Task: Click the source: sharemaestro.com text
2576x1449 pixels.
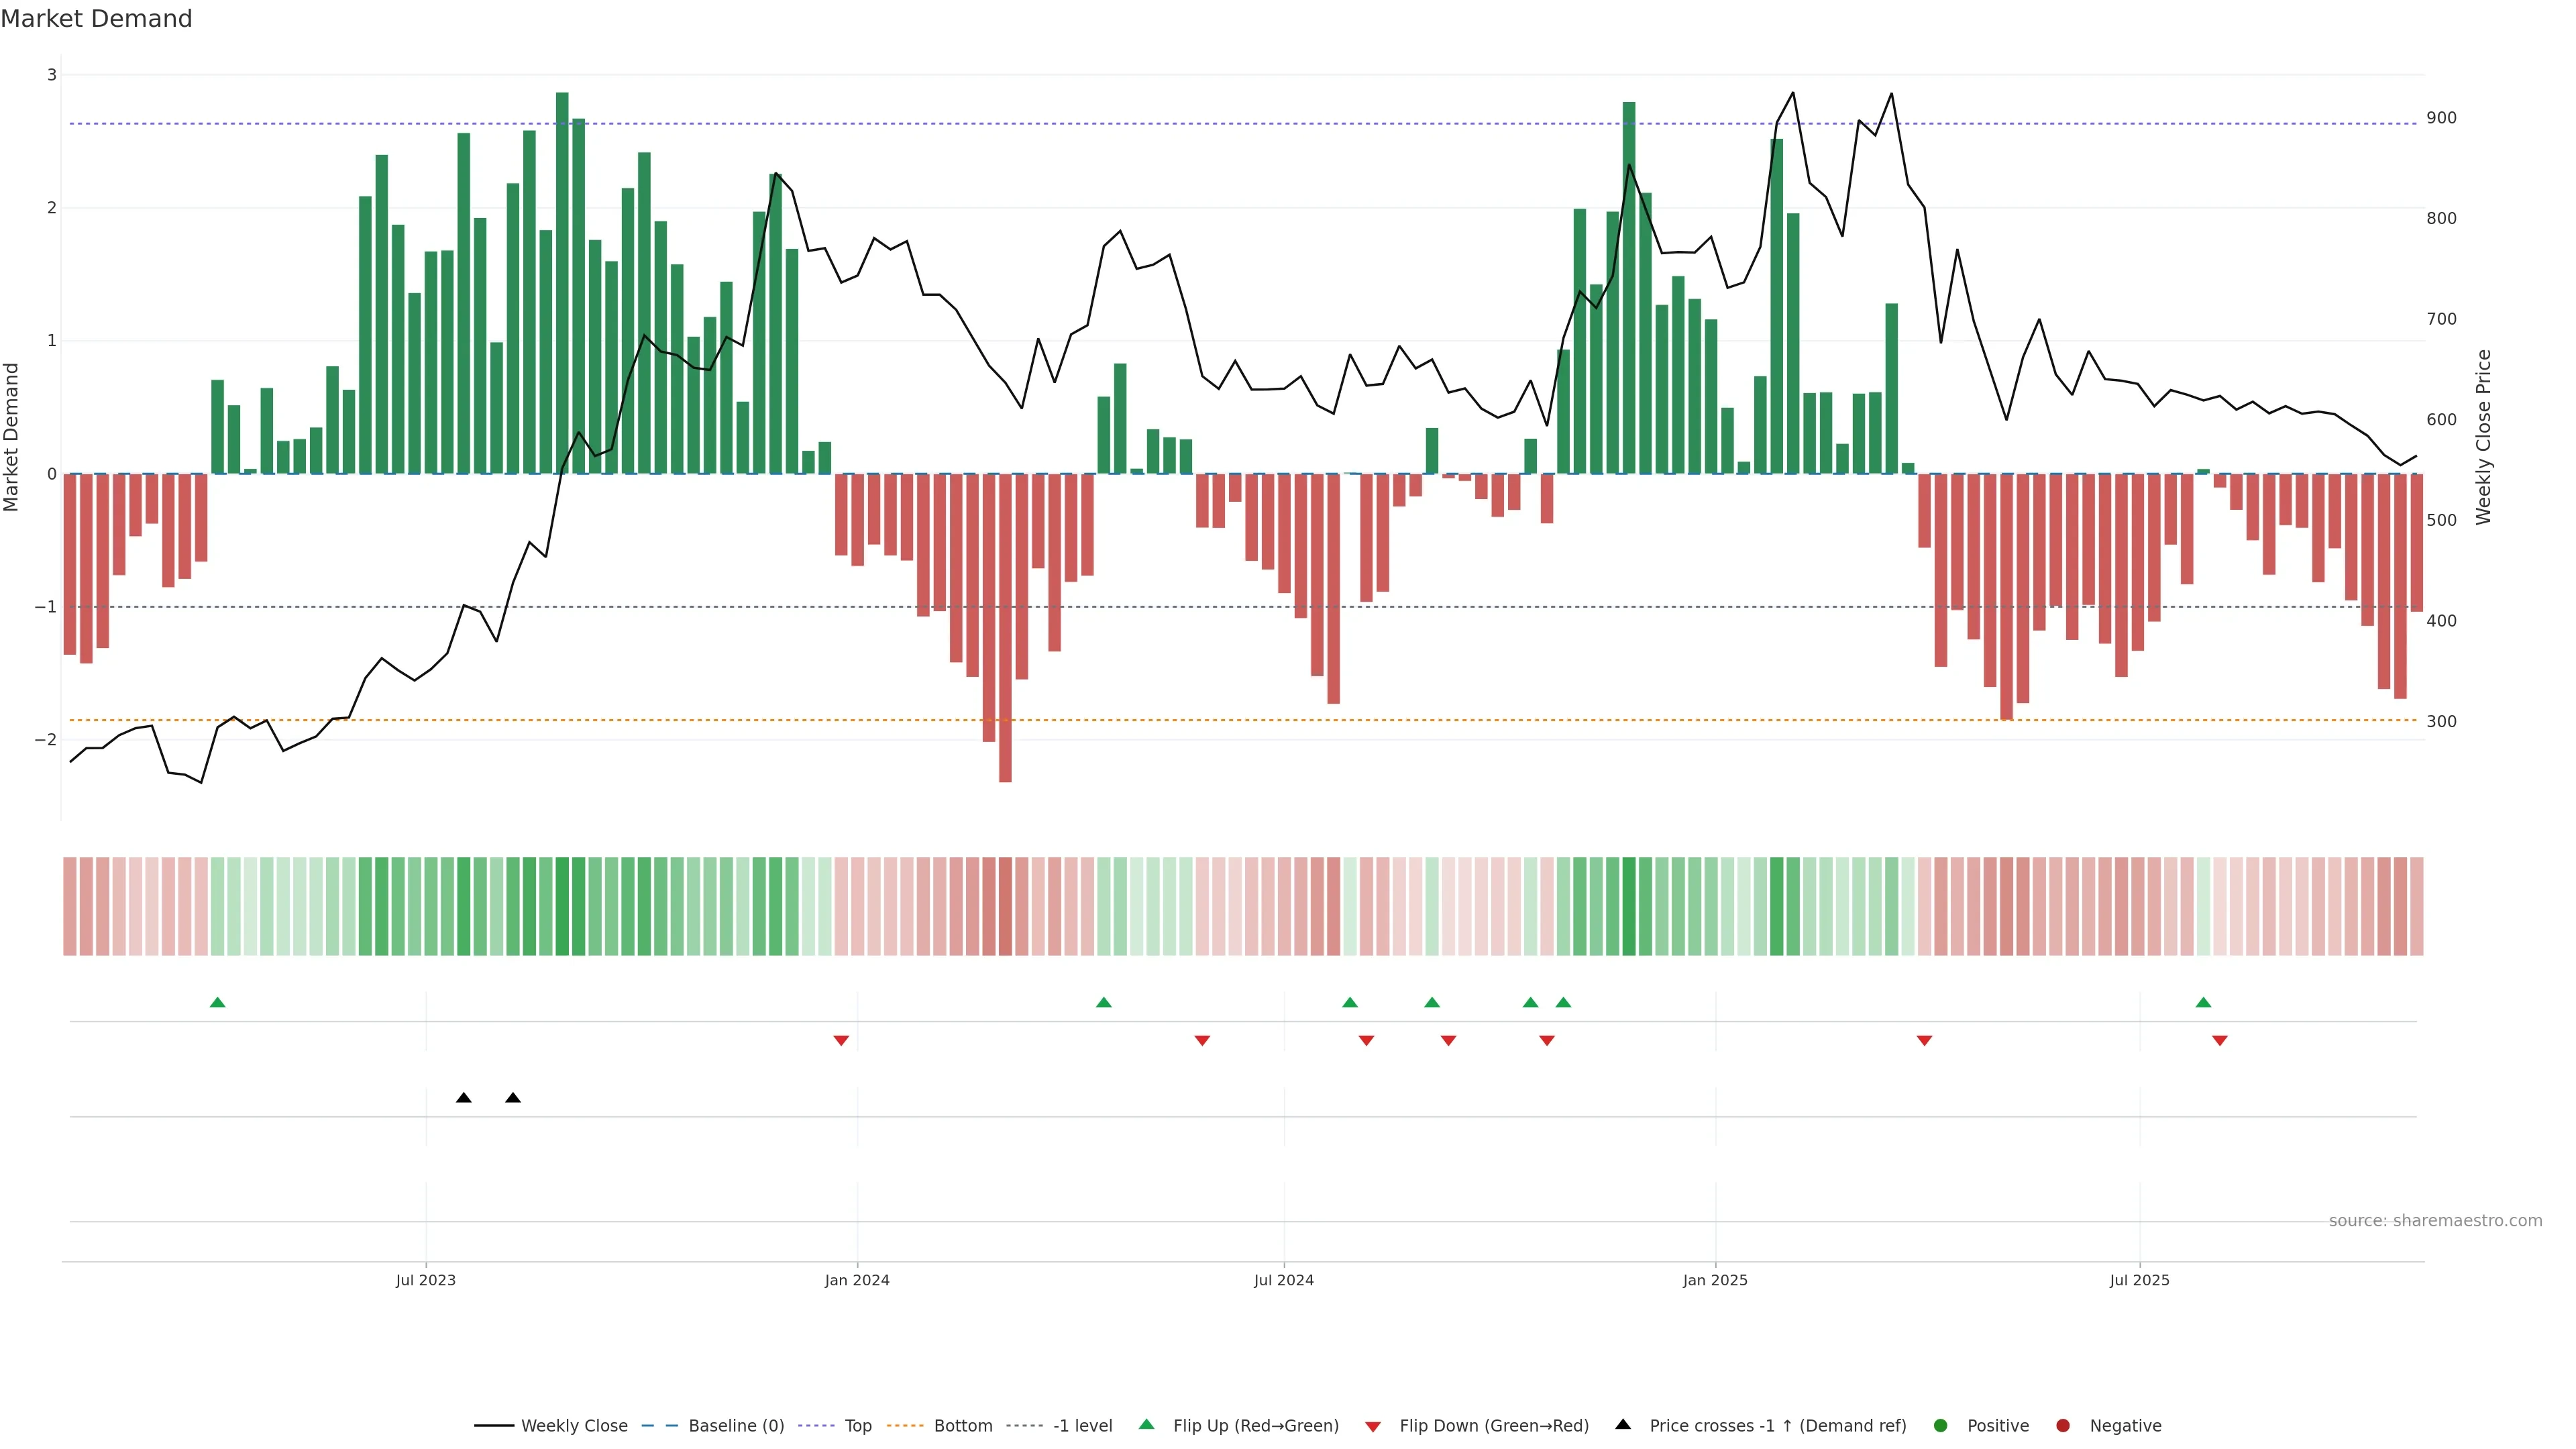Action: coord(2435,1221)
